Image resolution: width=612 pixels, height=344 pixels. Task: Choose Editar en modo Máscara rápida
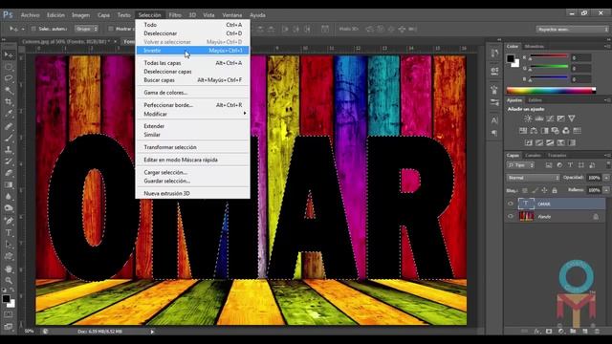click(193, 160)
